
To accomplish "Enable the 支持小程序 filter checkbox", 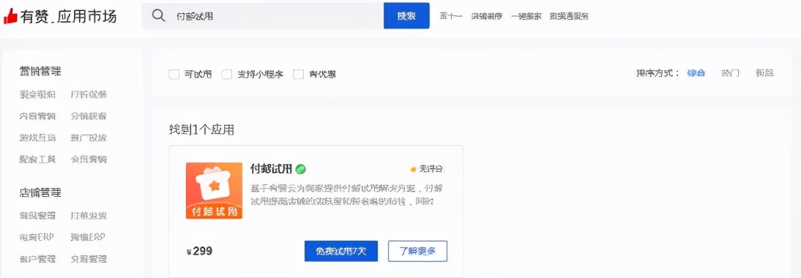I will click(227, 75).
